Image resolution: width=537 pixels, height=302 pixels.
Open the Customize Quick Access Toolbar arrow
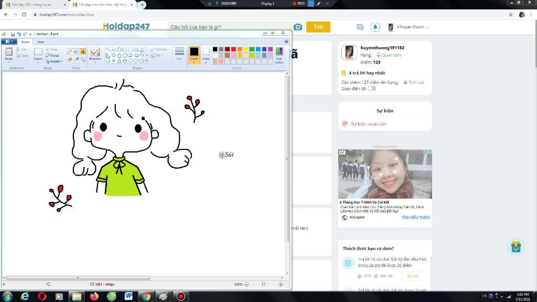(30, 34)
